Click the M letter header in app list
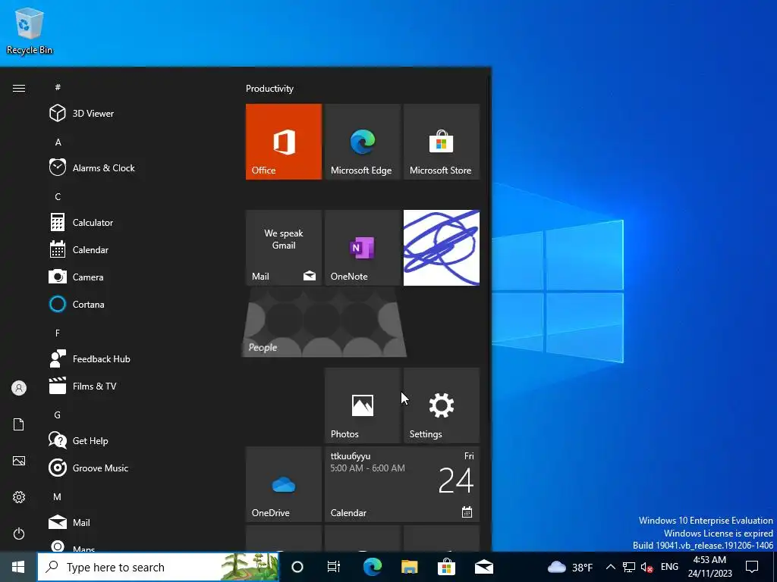The width and height of the screenshot is (777, 582). [x=58, y=496]
